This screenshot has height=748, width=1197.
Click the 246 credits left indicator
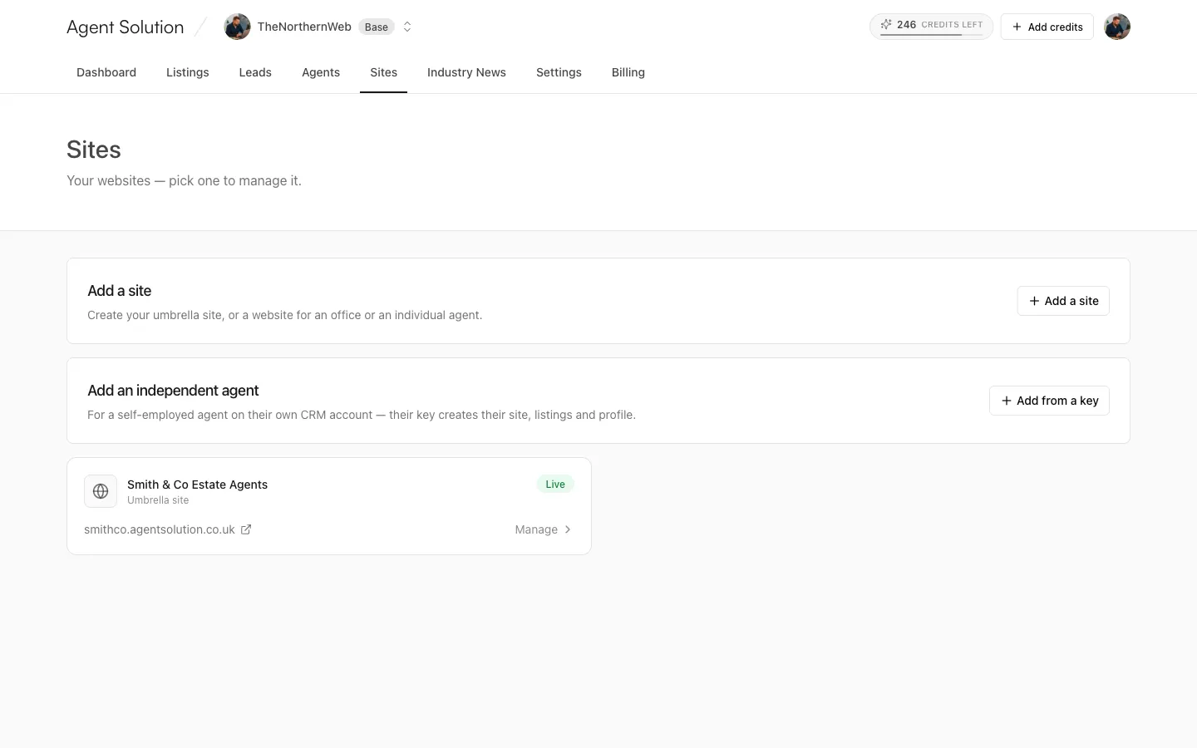931,26
